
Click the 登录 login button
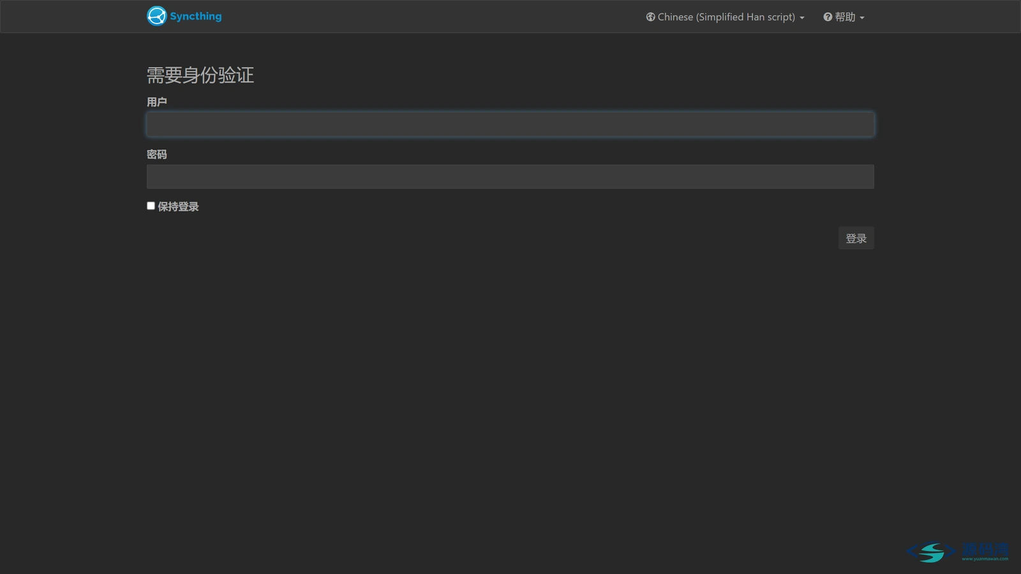coord(856,238)
